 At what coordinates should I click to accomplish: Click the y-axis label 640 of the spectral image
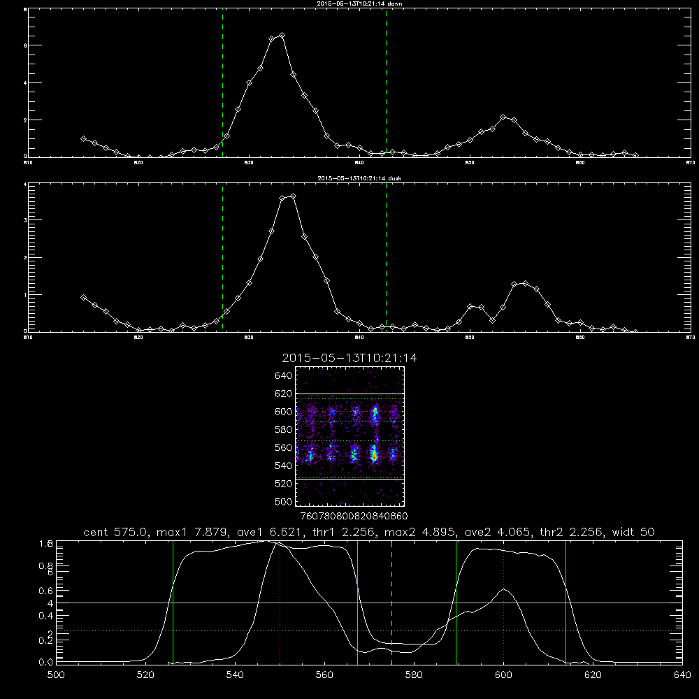[x=284, y=376]
